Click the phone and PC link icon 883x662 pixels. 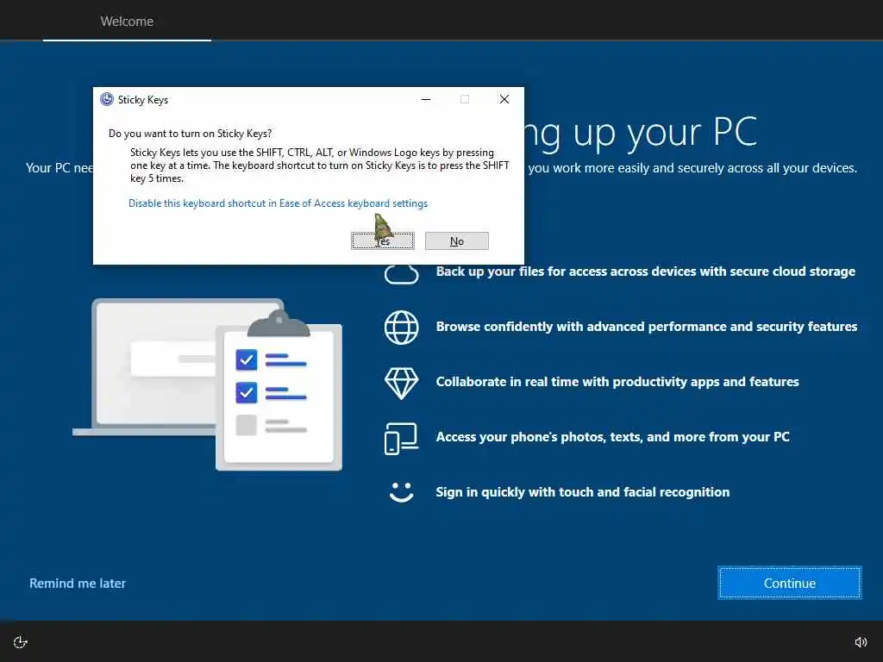point(402,439)
